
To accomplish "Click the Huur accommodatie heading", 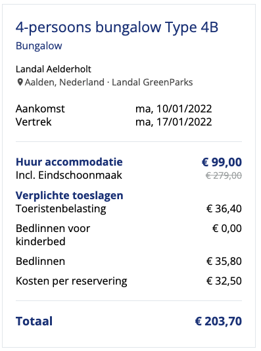I will (69, 162).
